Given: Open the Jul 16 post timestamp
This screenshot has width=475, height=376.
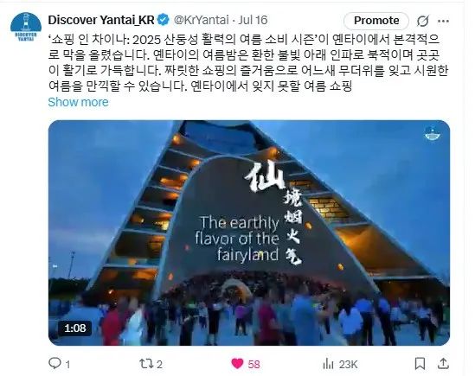Looking at the screenshot, I should coord(253,20).
